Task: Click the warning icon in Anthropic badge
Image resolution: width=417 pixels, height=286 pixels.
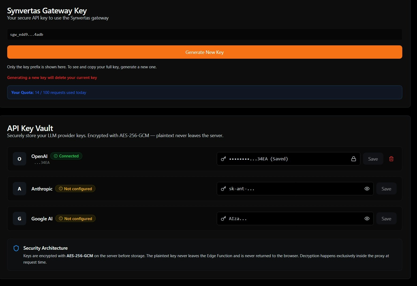Action: pos(61,189)
